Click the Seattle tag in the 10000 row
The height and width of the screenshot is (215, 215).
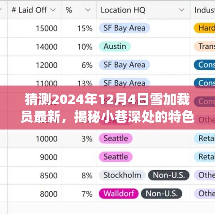(116, 138)
